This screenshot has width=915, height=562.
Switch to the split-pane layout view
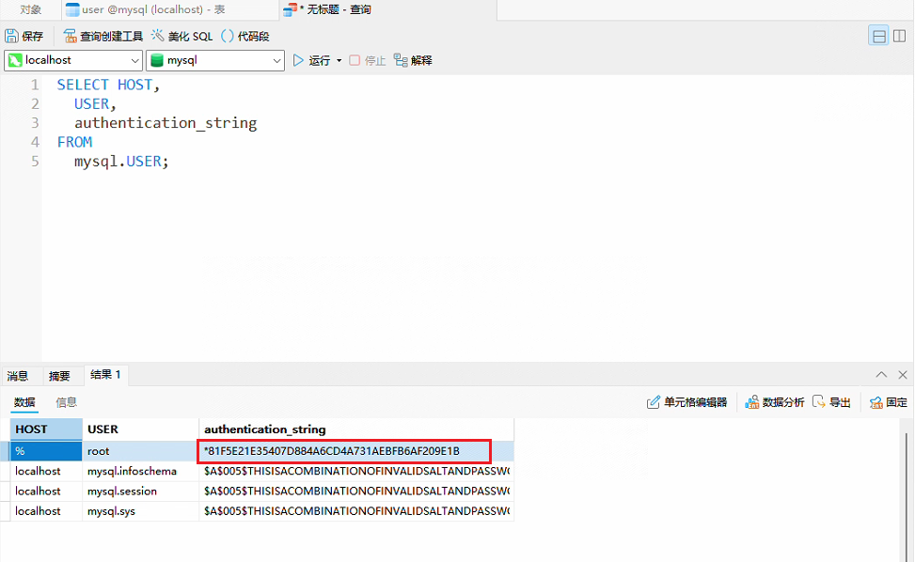(900, 36)
